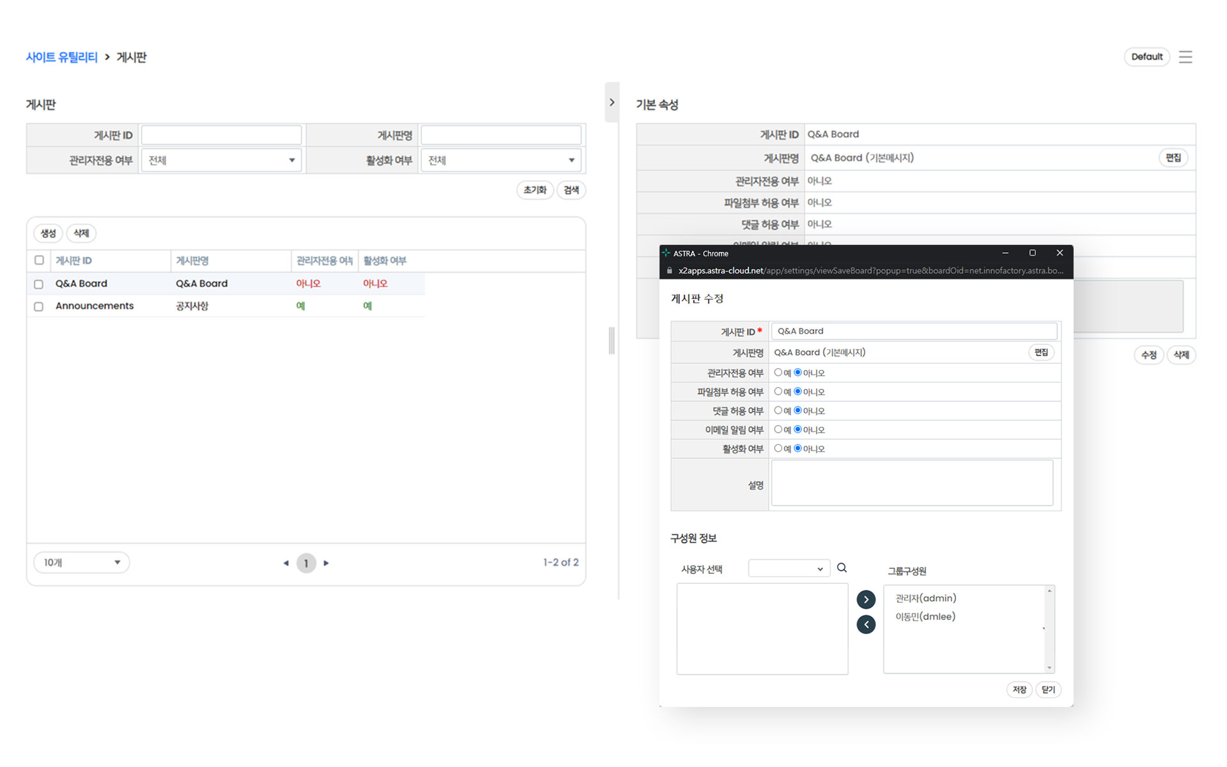Open the 활성화 여부 filter dropdown
1227x767 pixels.
pos(501,160)
